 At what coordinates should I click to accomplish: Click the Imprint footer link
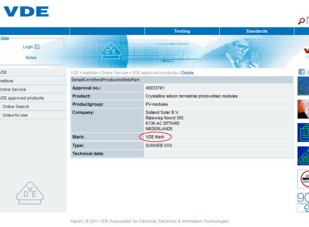pos(76,221)
